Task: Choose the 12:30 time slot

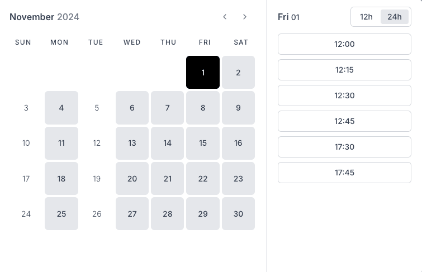Action: (344, 96)
